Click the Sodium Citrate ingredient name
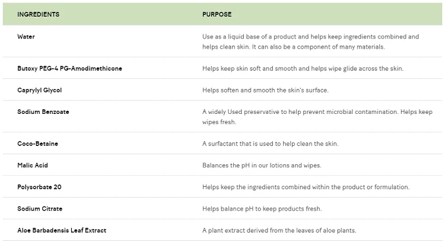This screenshot has width=445, height=245. pos(40,209)
